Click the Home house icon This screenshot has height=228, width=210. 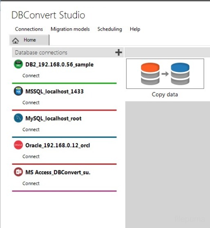[x=16, y=40]
